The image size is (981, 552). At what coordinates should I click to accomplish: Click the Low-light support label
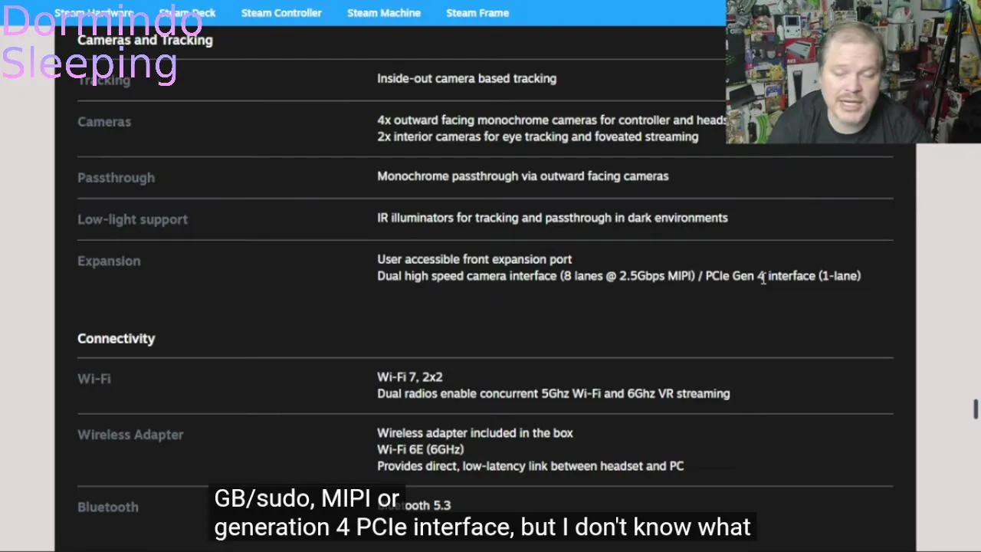[x=133, y=219]
